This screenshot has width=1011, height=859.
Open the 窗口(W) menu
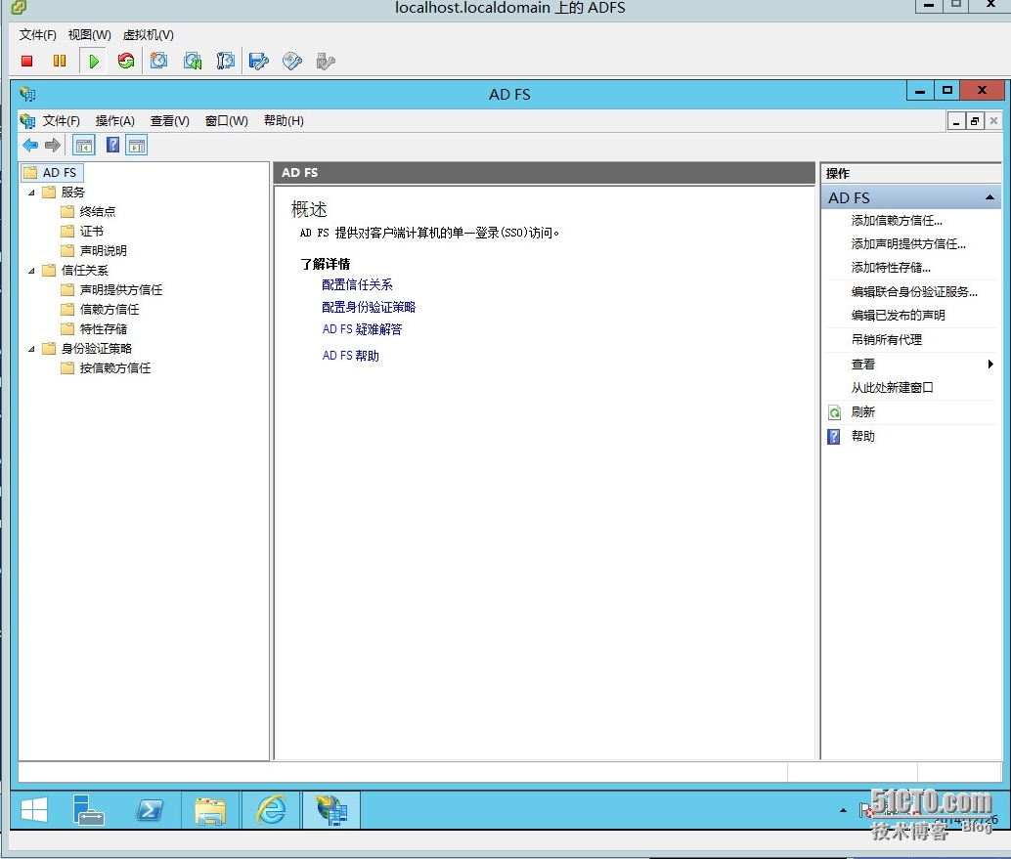coord(226,121)
